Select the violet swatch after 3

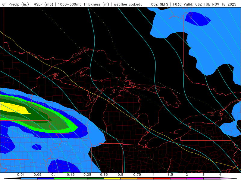tap(212, 178)
